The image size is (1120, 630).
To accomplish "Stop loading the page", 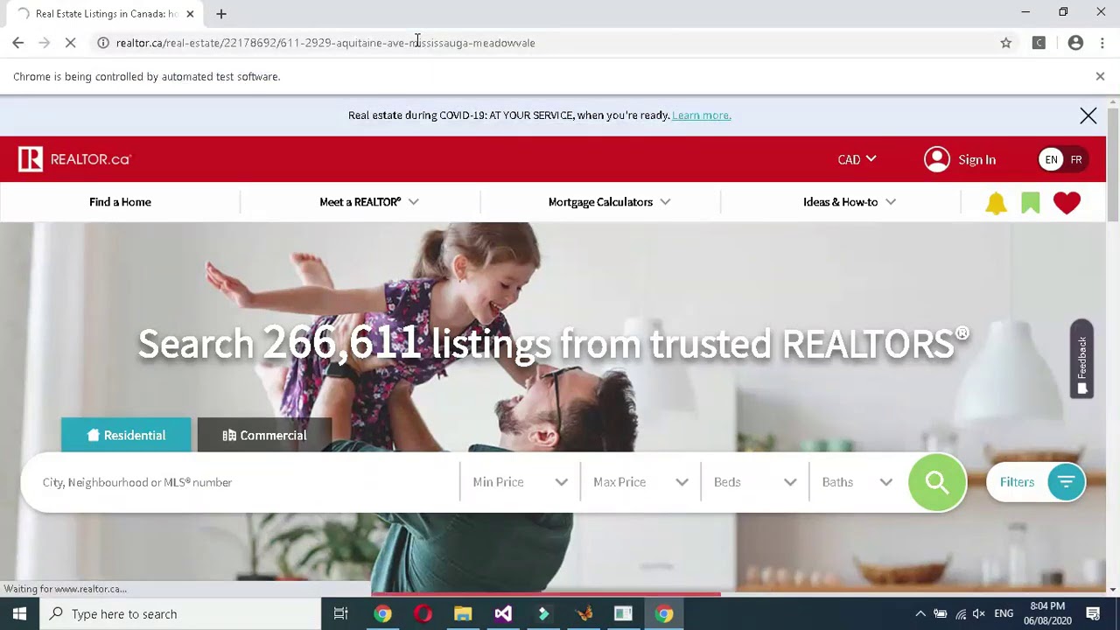I will 72,43.
